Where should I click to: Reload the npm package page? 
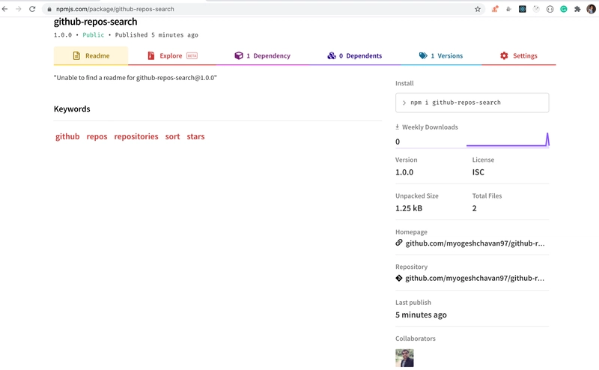coord(32,9)
